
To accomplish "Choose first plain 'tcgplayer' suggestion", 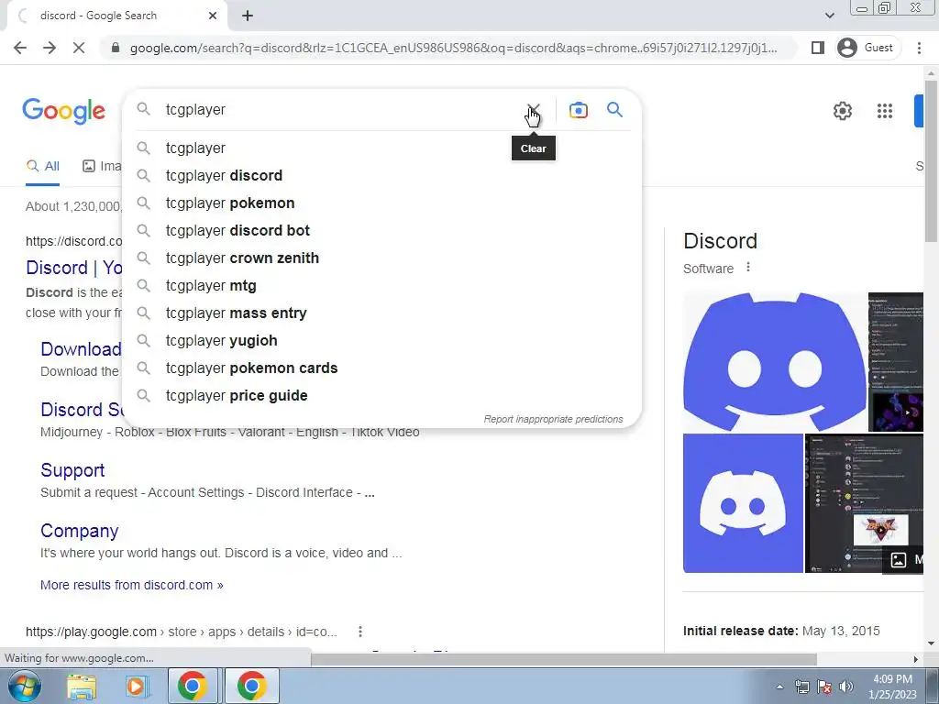I will coord(381,148).
